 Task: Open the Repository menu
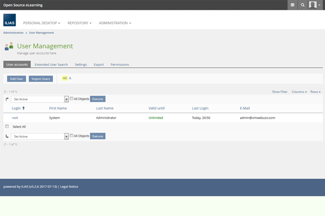tap(80, 23)
